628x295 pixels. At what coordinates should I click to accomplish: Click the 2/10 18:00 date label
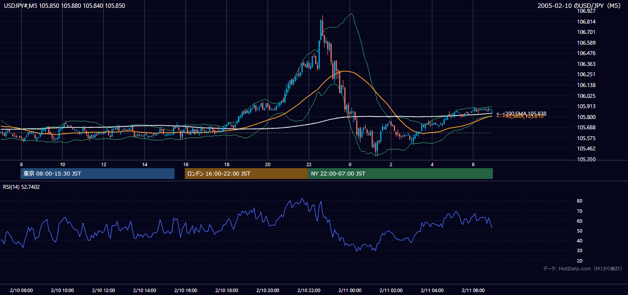click(x=227, y=290)
